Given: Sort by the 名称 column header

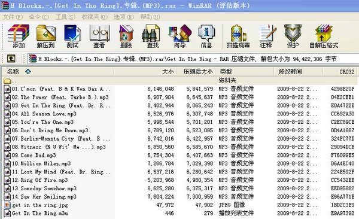Looking at the screenshot, I should coord(58,72).
